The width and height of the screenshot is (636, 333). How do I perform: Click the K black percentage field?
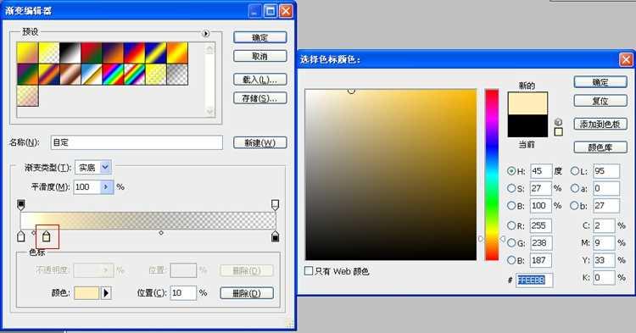click(604, 278)
